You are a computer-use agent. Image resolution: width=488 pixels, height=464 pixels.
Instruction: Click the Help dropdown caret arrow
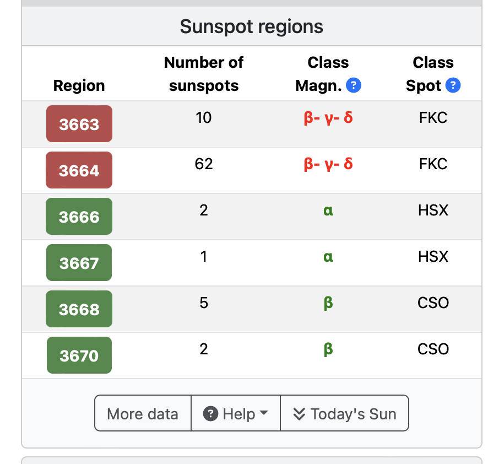(264, 413)
